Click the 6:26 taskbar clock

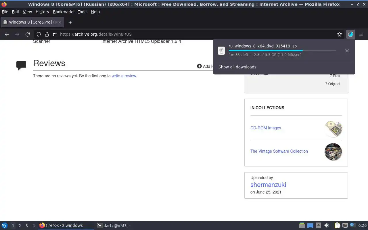point(362,226)
